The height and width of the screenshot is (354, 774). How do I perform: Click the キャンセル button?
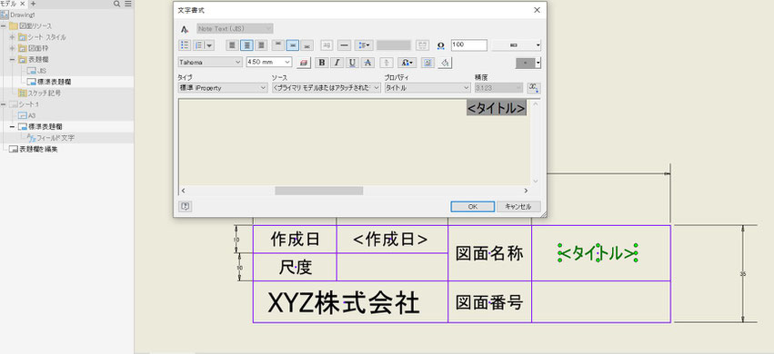tap(518, 207)
